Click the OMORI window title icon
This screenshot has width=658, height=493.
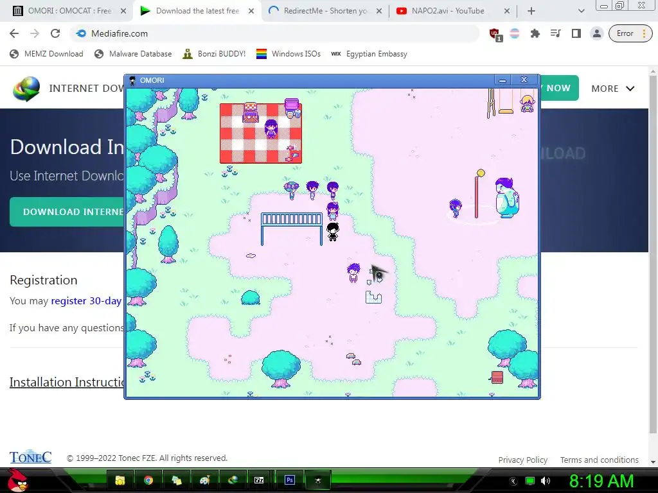point(132,80)
